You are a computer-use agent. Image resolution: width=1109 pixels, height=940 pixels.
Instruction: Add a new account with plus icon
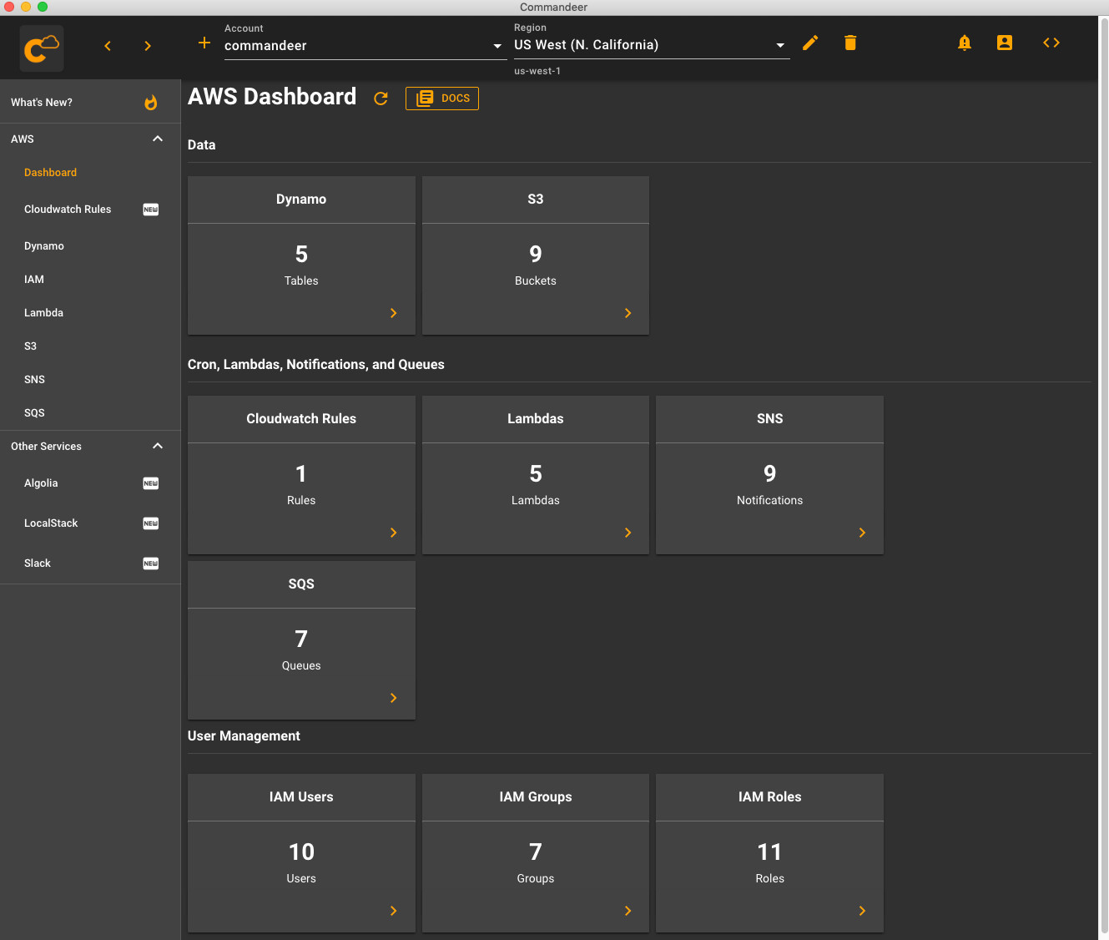[x=204, y=43]
